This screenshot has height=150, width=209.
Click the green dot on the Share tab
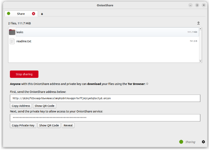pos(9,14)
